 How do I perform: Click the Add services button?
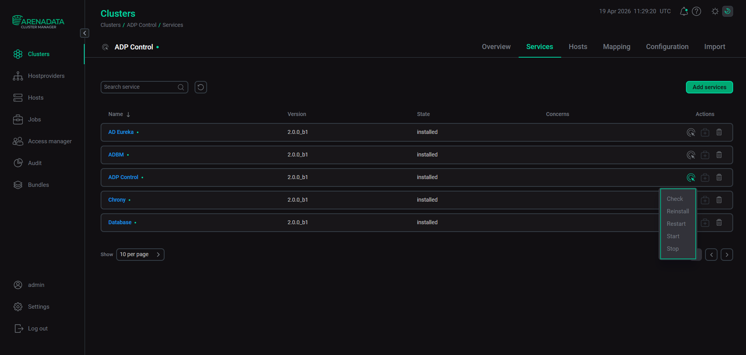tap(709, 87)
